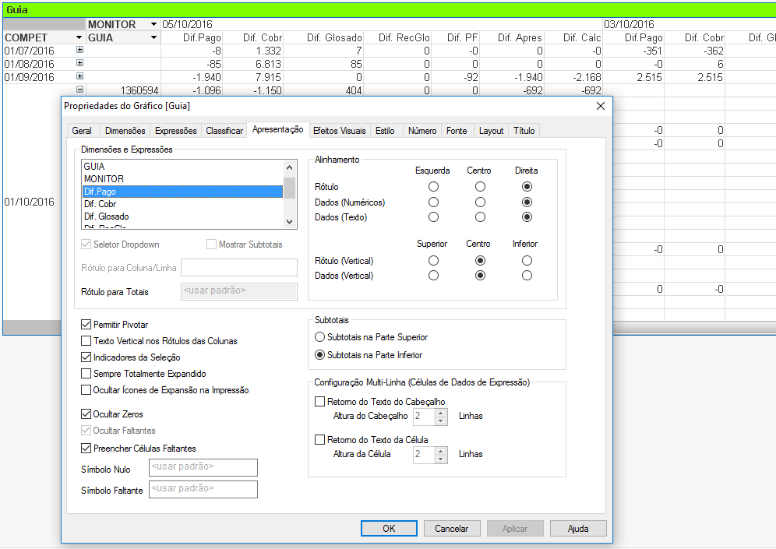Collapse the 01/10/2016 group minus icon

click(x=79, y=90)
